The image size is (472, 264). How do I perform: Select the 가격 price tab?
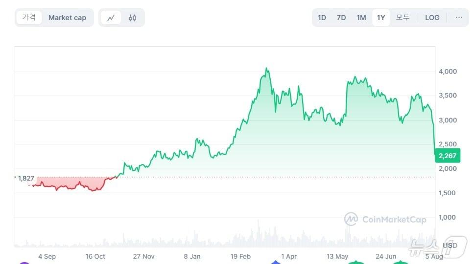(29, 18)
